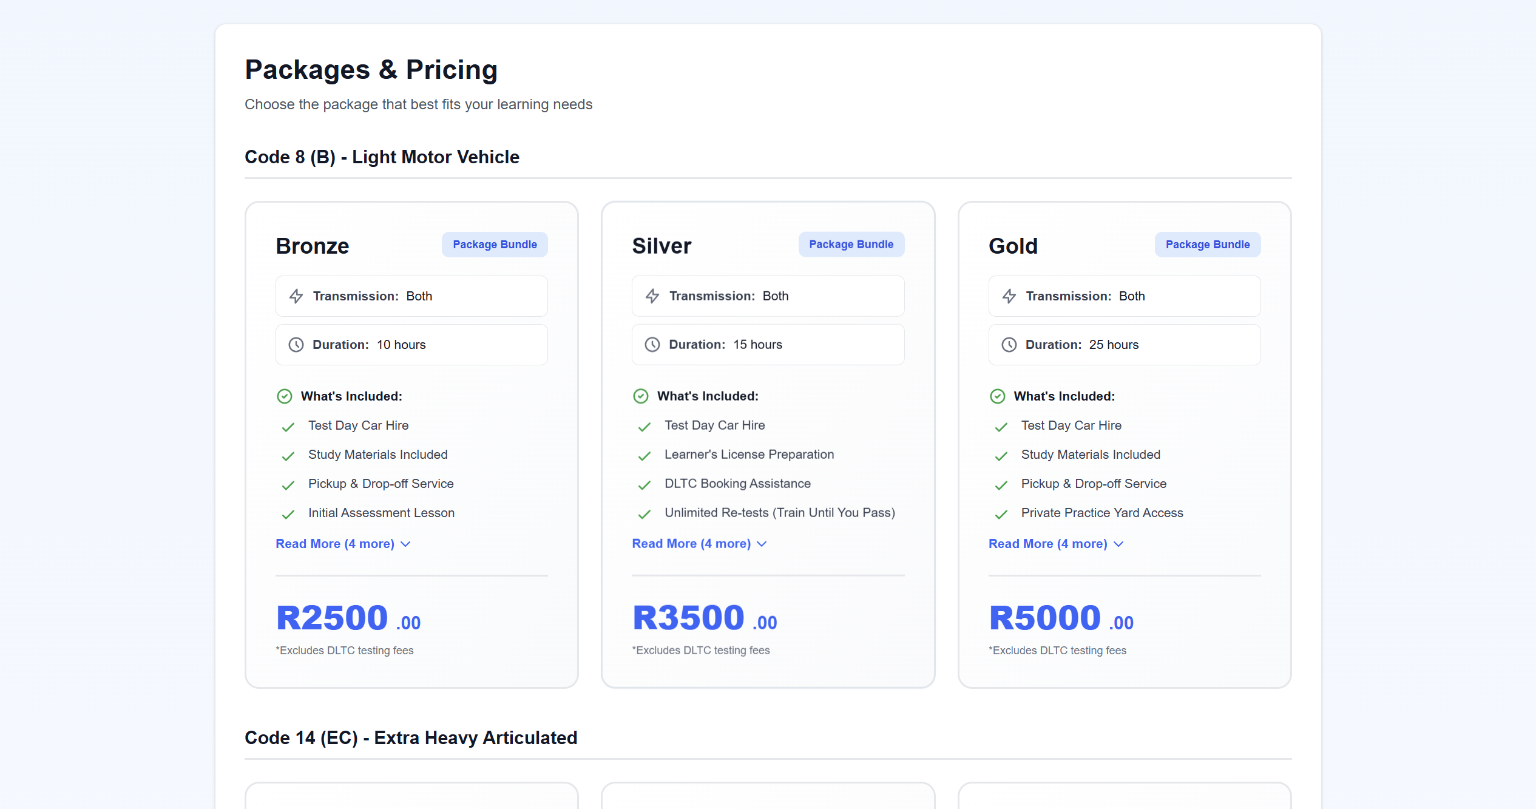Screen dimensions: 1536x809
Task: Click the Transmission Both row on Silver
Action: coord(768,296)
